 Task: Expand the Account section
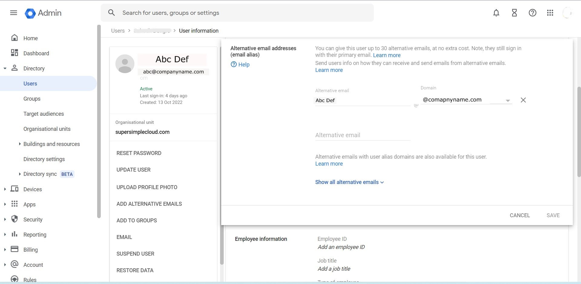(5, 265)
